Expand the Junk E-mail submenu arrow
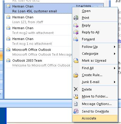The height and width of the screenshot is (124, 121). pos(115,82)
